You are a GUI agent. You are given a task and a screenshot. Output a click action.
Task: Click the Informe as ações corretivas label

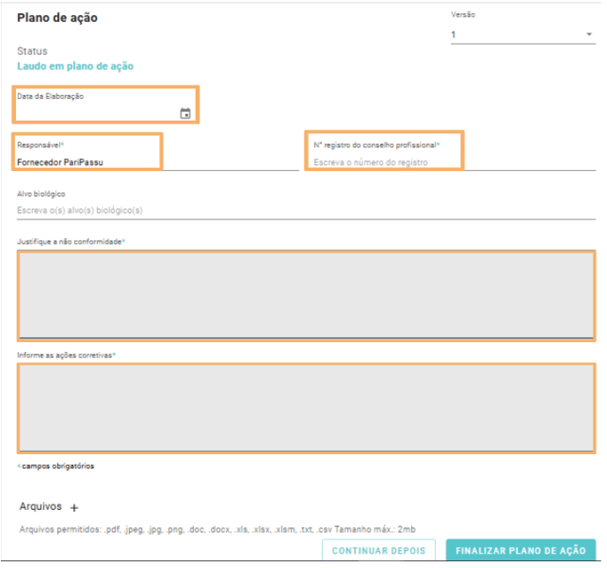66,355
